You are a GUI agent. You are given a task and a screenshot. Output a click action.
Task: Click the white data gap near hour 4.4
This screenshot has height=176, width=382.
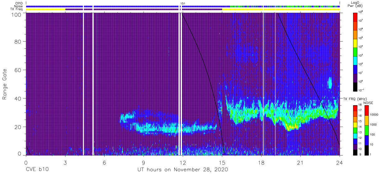coord(83,84)
